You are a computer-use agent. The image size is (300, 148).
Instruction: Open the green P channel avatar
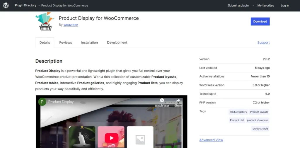42,102
